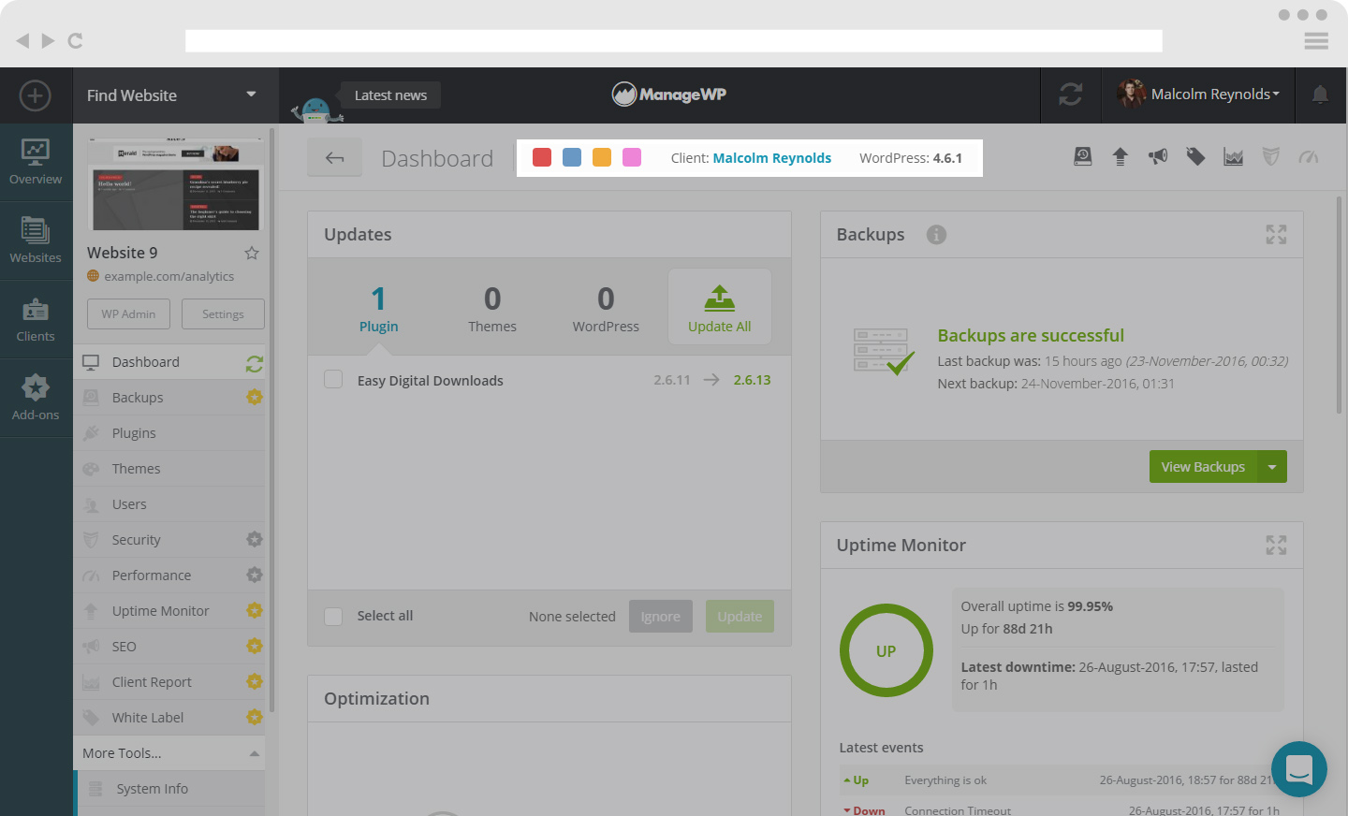Click the browser address bar

coord(674,40)
